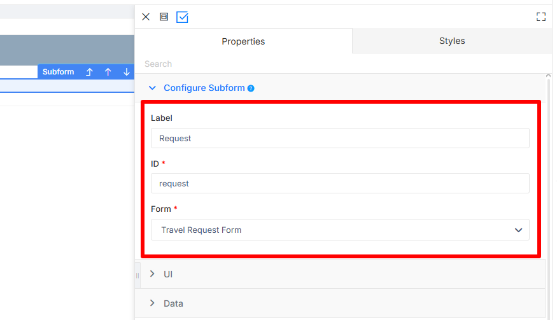Click the dock panel layout icon
The height and width of the screenshot is (320, 557).
click(x=164, y=17)
